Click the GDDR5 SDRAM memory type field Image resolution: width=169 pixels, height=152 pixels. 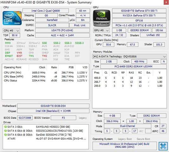click(x=140, y=30)
